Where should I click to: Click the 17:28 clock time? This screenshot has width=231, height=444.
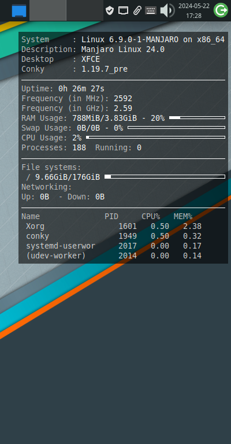194,16
